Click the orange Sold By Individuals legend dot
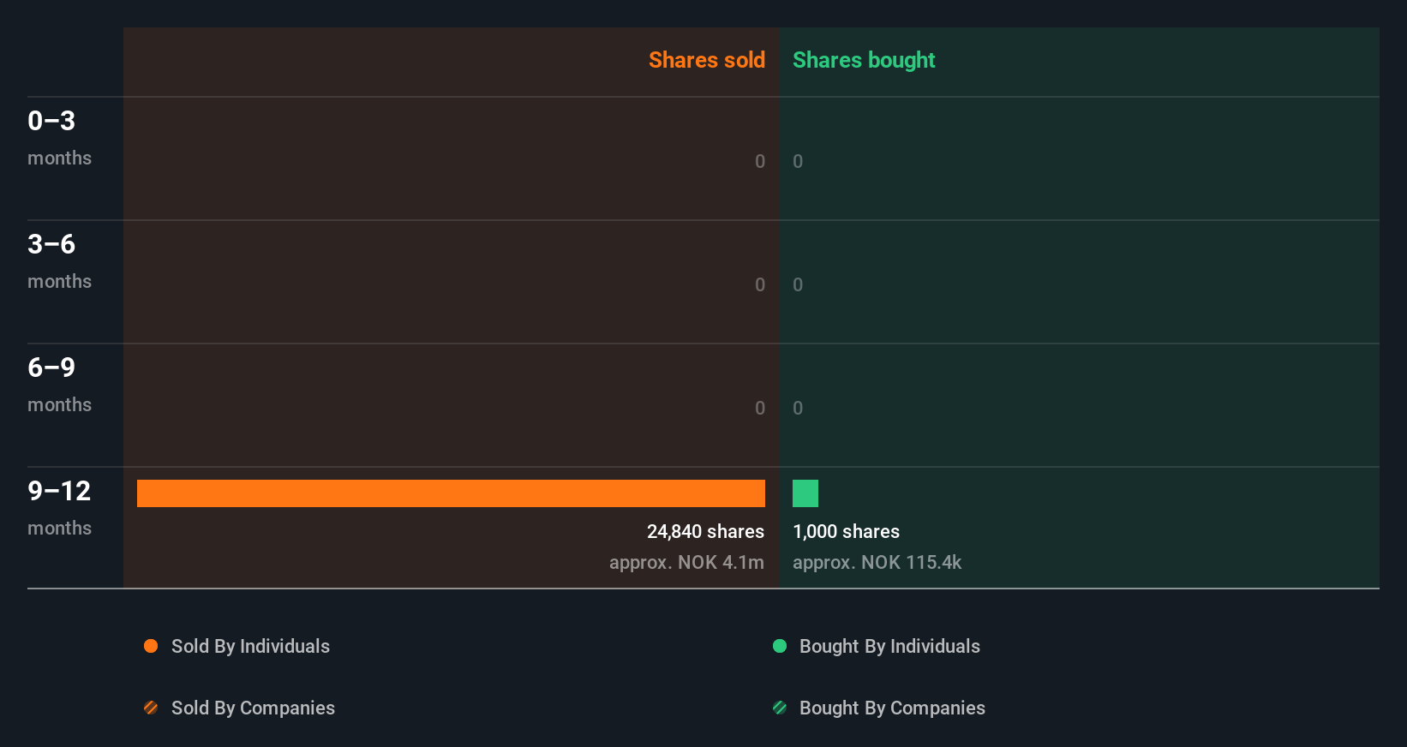Viewport: 1407px width, 747px height. [x=151, y=646]
